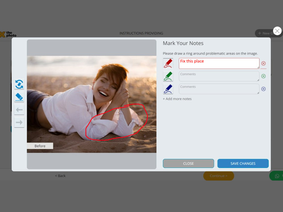Click the beach photo preview image
Viewport: 283px width, 212px height.
(92, 104)
